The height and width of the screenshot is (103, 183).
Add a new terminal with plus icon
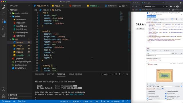[x=110, y=74]
